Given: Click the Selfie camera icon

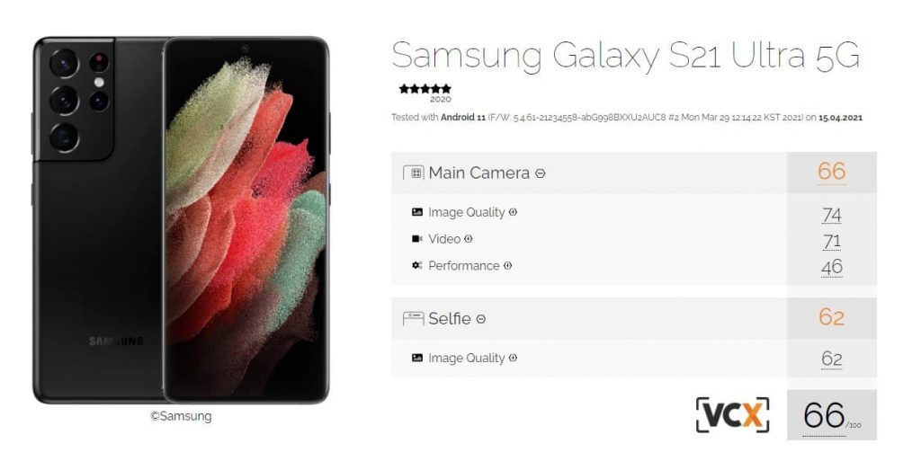Looking at the screenshot, I should 414,319.
